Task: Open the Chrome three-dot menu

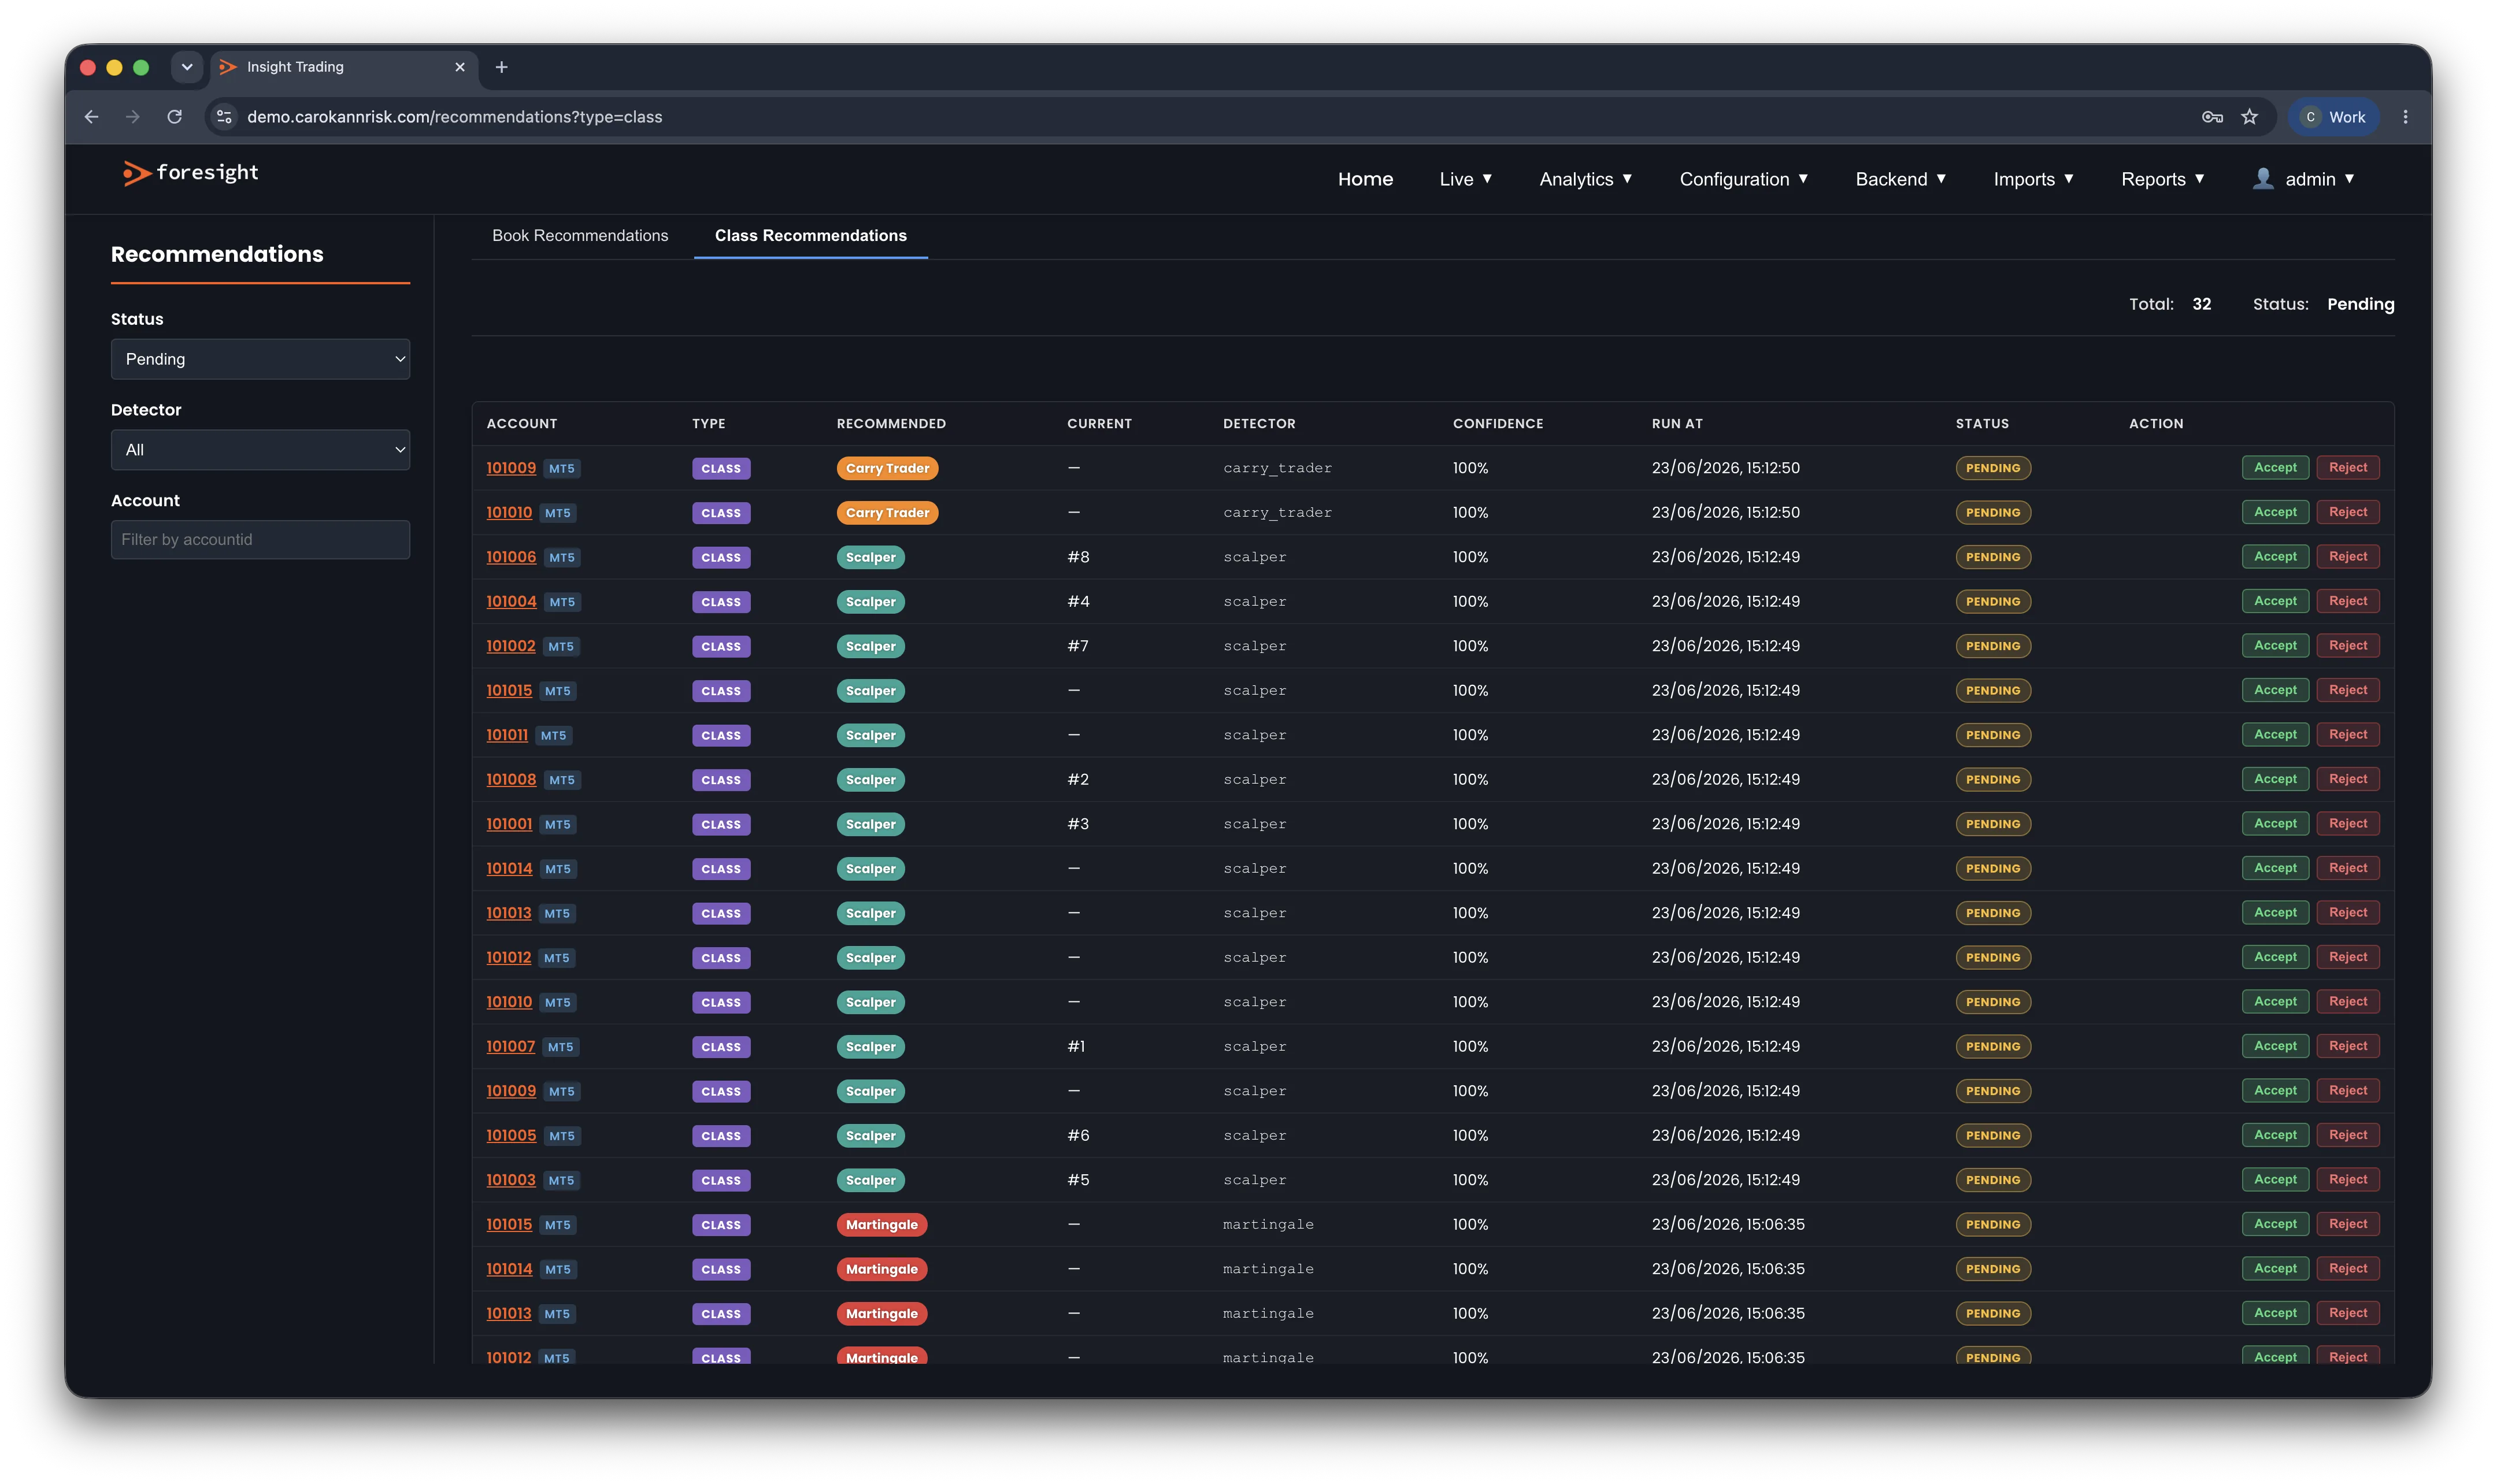Action: point(2405,117)
